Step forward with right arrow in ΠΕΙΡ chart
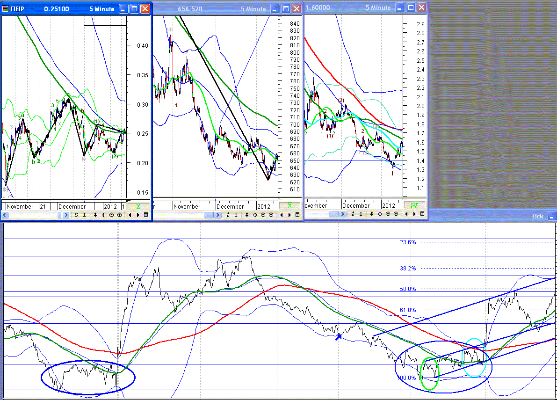 138,215
